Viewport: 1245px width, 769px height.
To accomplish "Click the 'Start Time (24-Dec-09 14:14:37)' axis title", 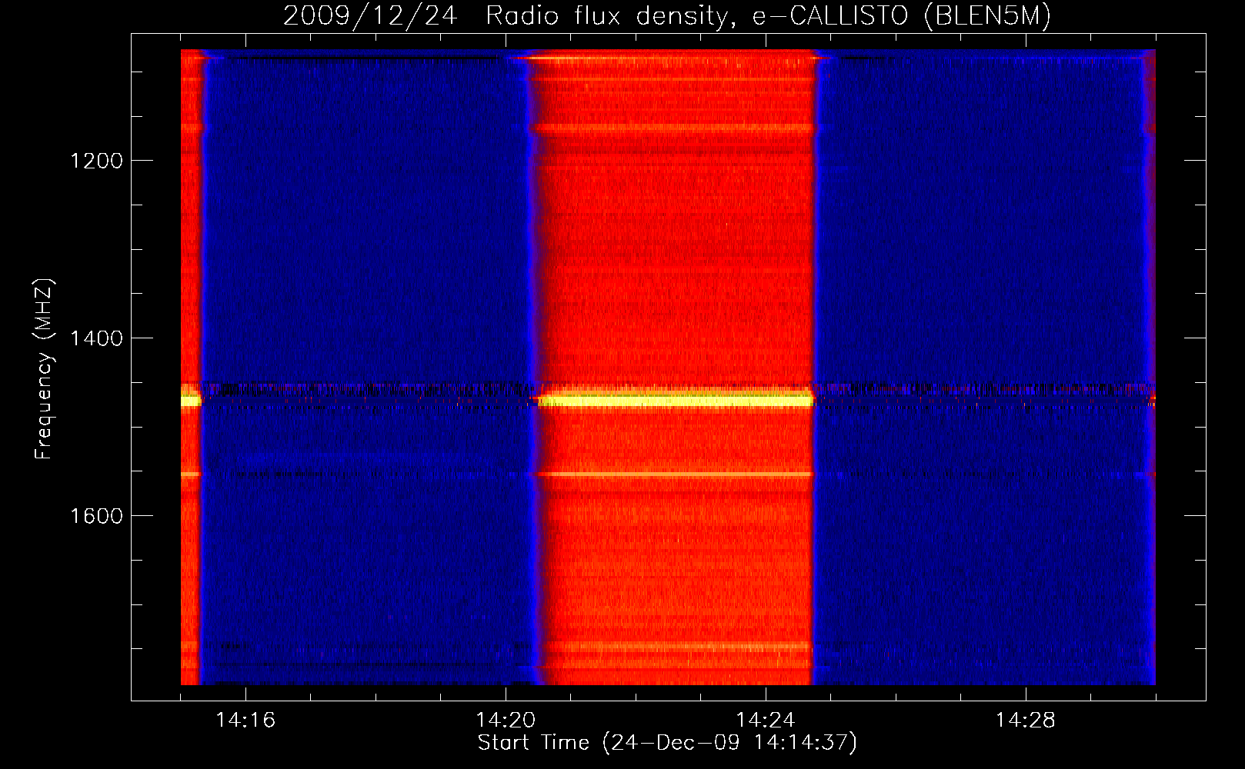I will coord(667,743).
